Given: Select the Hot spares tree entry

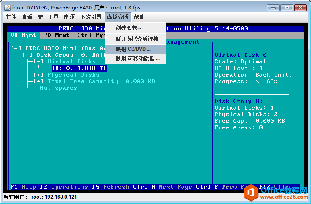Looking at the screenshot, I should [x=59, y=88].
